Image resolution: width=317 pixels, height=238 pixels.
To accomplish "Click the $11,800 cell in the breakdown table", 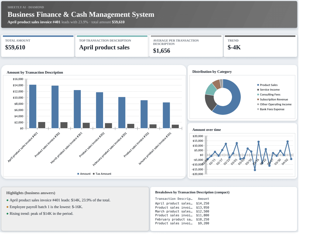I will 203,215.
